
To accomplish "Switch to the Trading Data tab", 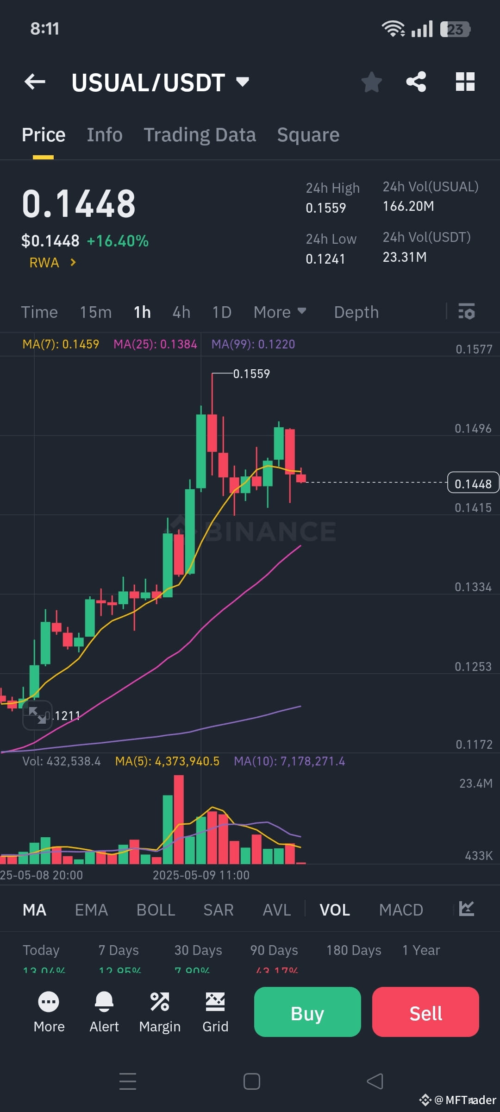I will (x=200, y=134).
